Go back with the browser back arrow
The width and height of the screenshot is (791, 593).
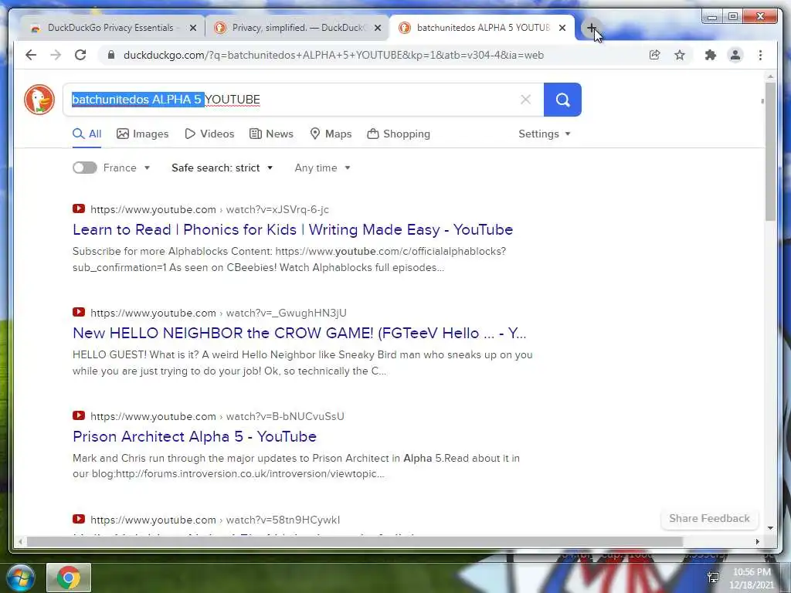[x=31, y=55]
